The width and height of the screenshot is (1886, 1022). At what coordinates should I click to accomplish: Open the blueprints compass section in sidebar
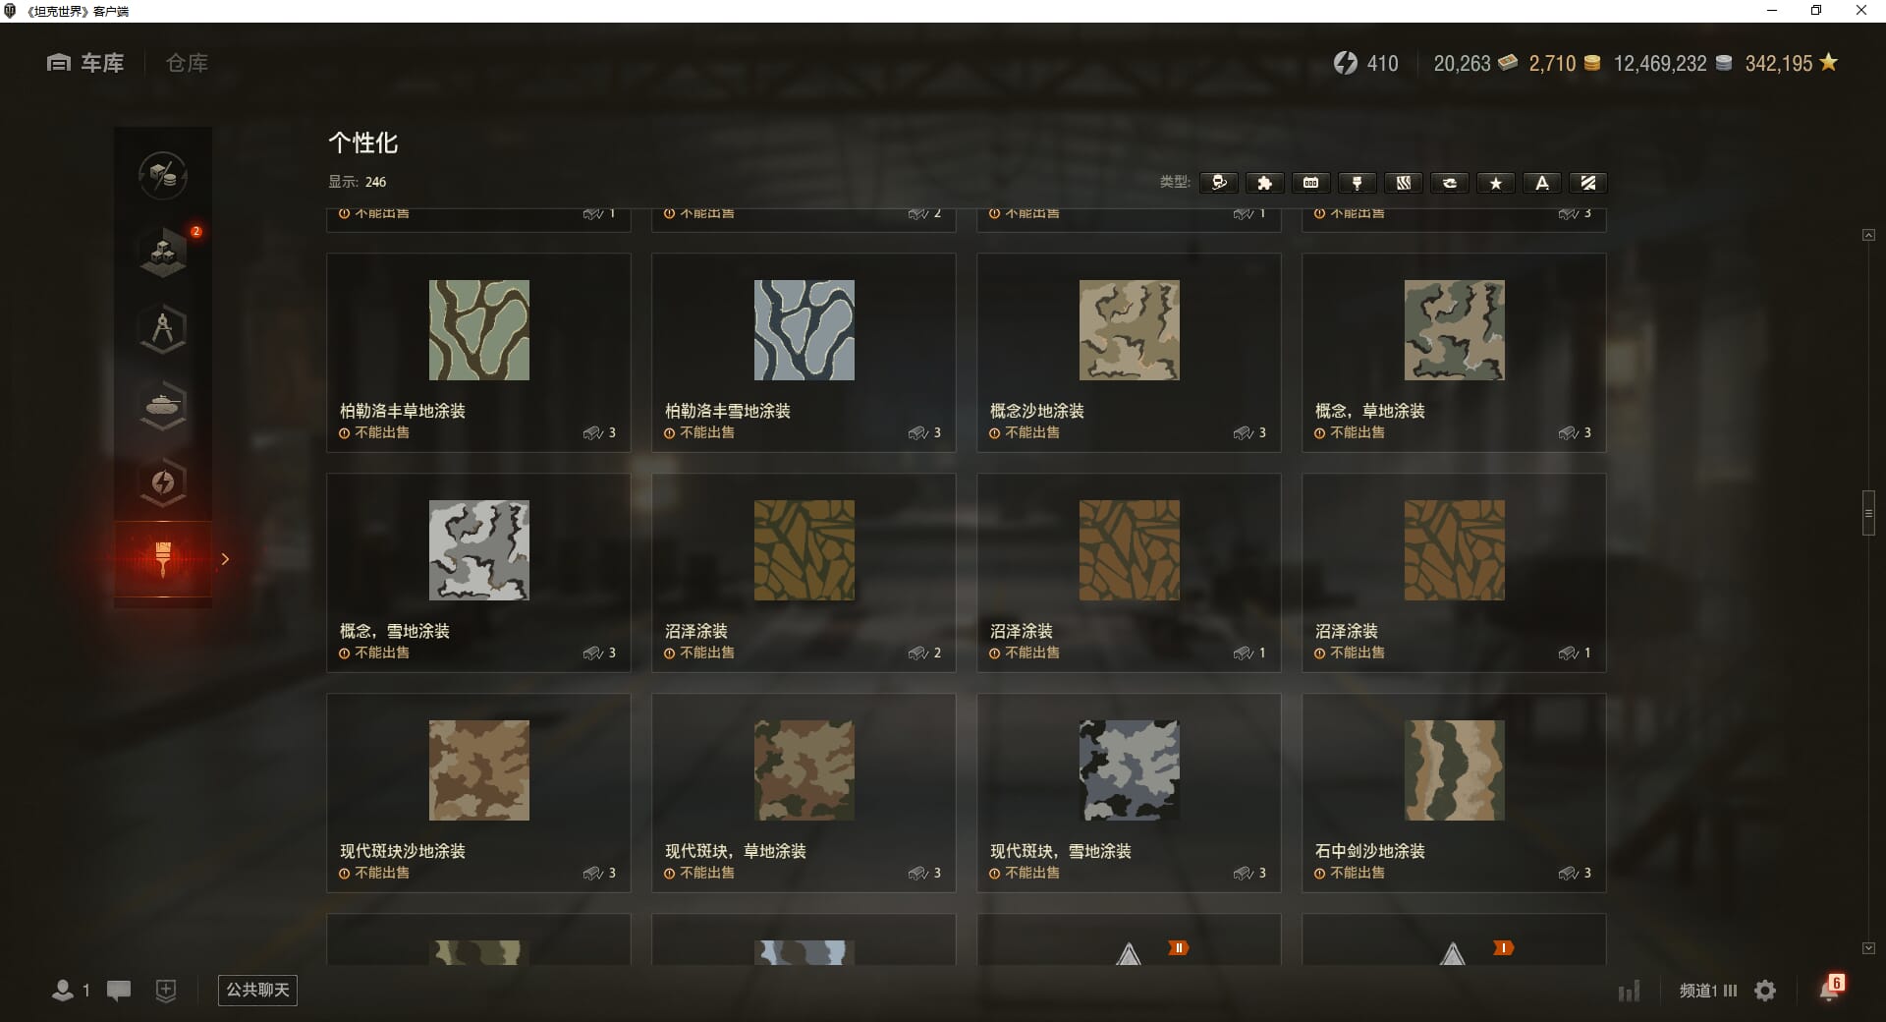(163, 329)
